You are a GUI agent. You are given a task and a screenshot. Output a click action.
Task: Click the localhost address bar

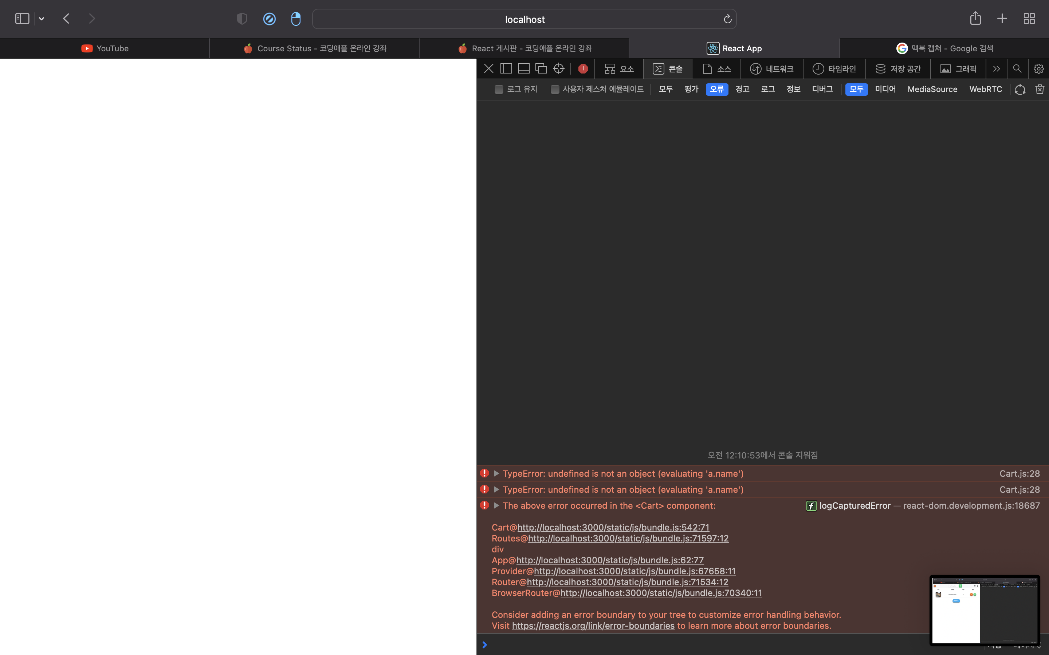[x=524, y=19]
